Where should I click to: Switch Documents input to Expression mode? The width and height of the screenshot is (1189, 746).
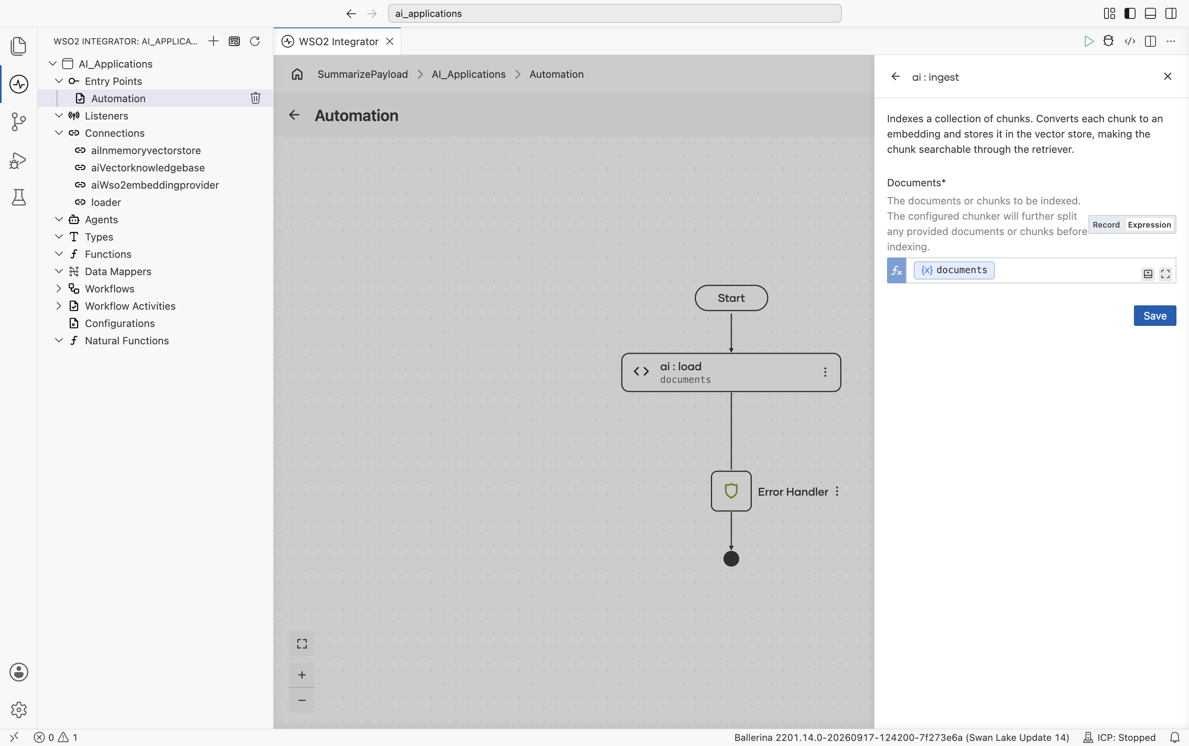[1149, 224]
